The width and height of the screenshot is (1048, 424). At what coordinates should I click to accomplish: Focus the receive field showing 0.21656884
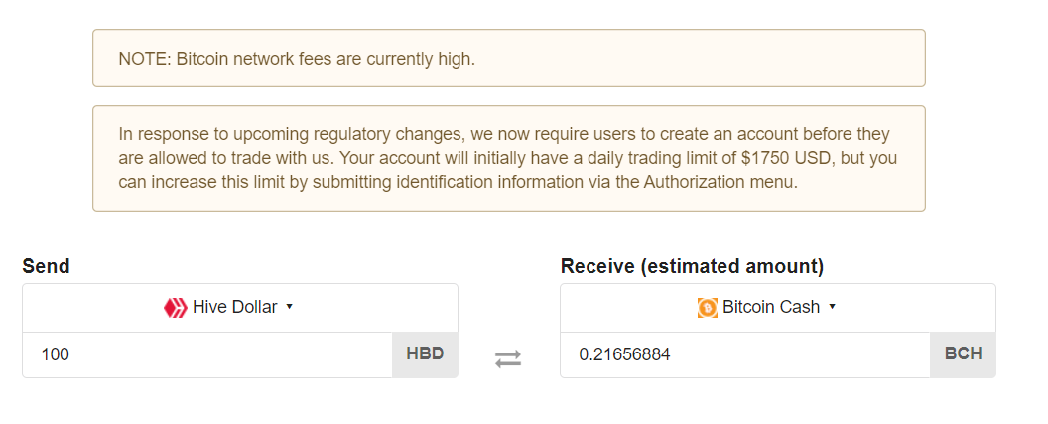745,354
